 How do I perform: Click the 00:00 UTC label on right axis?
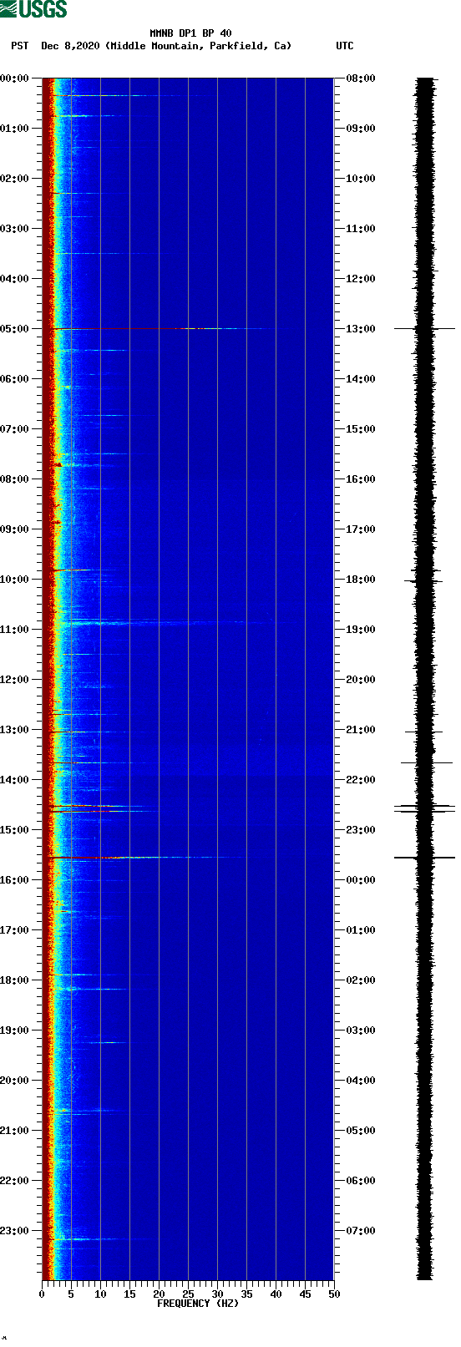point(361,880)
